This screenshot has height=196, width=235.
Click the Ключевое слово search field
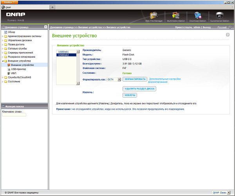(14, 115)
